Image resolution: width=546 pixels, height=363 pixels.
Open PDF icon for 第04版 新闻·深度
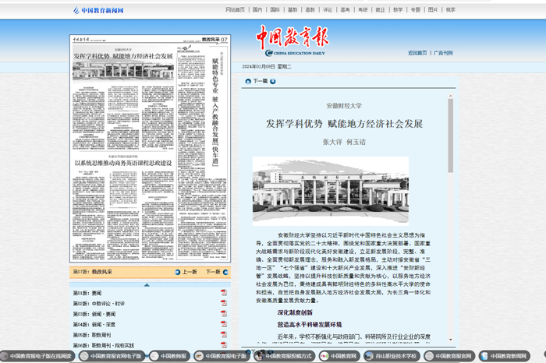pos(224,324)
